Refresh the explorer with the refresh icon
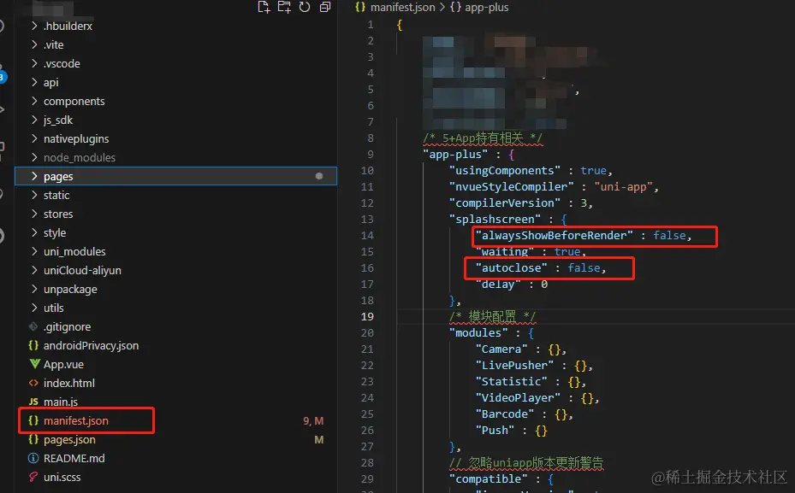This screenshot has height=493, width=795. tap(304, 7)
